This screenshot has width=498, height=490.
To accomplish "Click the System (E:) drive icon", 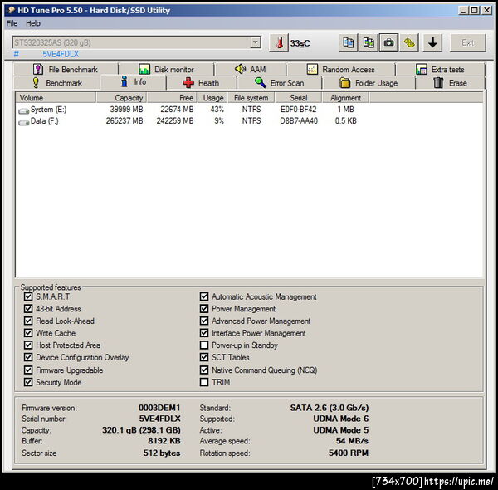I will 23,110.
